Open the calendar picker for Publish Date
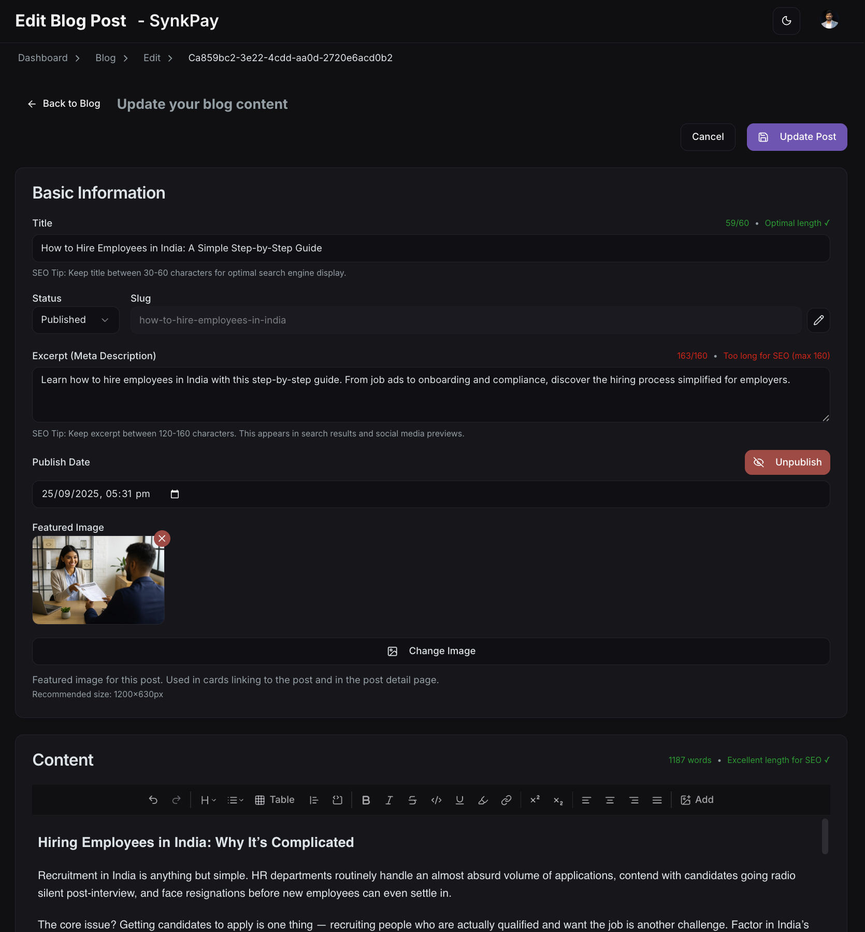 (175, 494)
